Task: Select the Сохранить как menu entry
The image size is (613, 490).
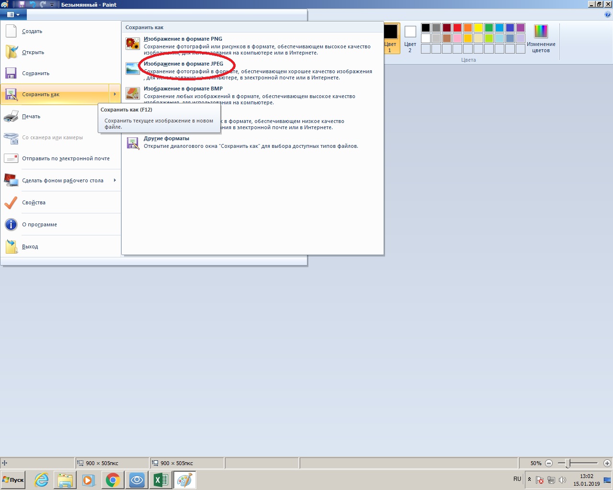Action: tap(55, 94)
